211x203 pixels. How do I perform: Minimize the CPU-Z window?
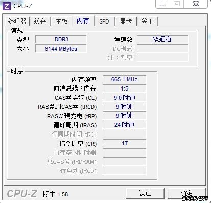tap(163, 4)
